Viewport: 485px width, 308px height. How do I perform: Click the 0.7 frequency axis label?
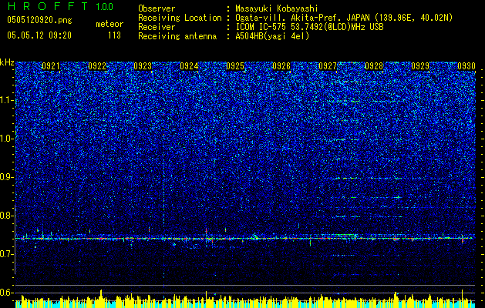pyautogui.click(x=6, y=254)
